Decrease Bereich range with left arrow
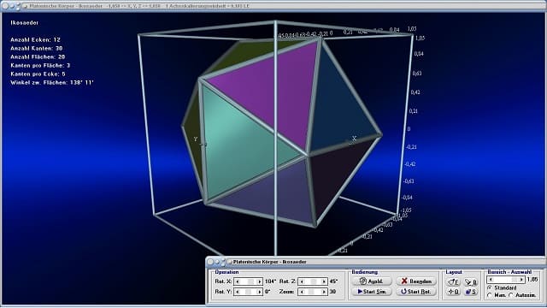 (491, 280)
